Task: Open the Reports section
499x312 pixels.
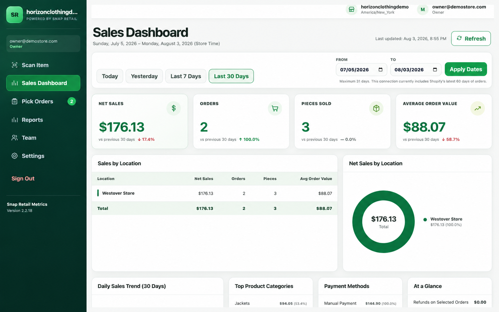Action: point(43,120)
